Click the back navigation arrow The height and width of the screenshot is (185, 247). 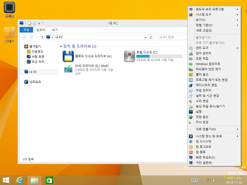[x=24, y=37]
